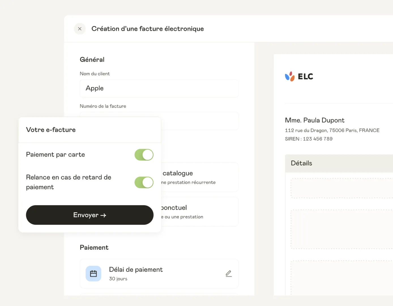The width and height of the screenshot is (393, 306).
Task: Choose the ponctuel prestation option
Action: (198, 211)
